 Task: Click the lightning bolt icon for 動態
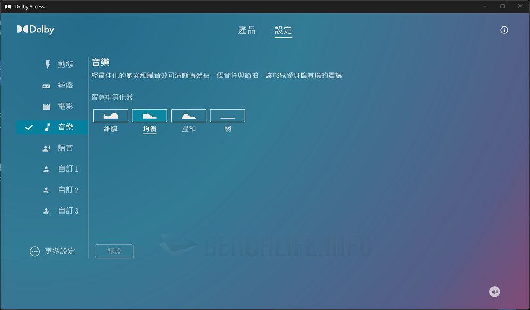[48, 64]
